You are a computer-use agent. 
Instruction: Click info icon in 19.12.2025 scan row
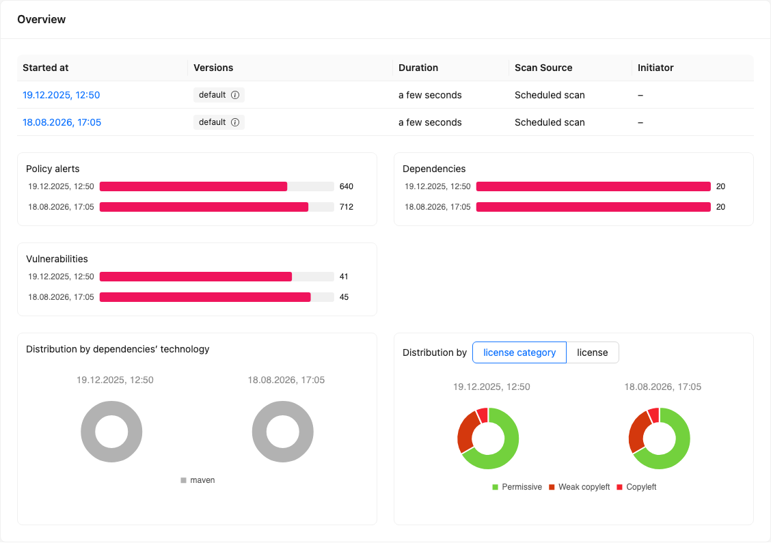point(235,95)
